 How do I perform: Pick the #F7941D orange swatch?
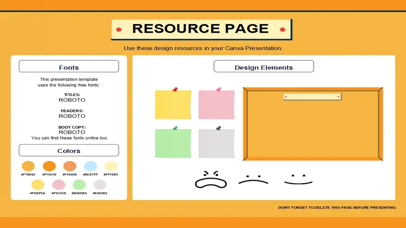click(x=49, y=166)
